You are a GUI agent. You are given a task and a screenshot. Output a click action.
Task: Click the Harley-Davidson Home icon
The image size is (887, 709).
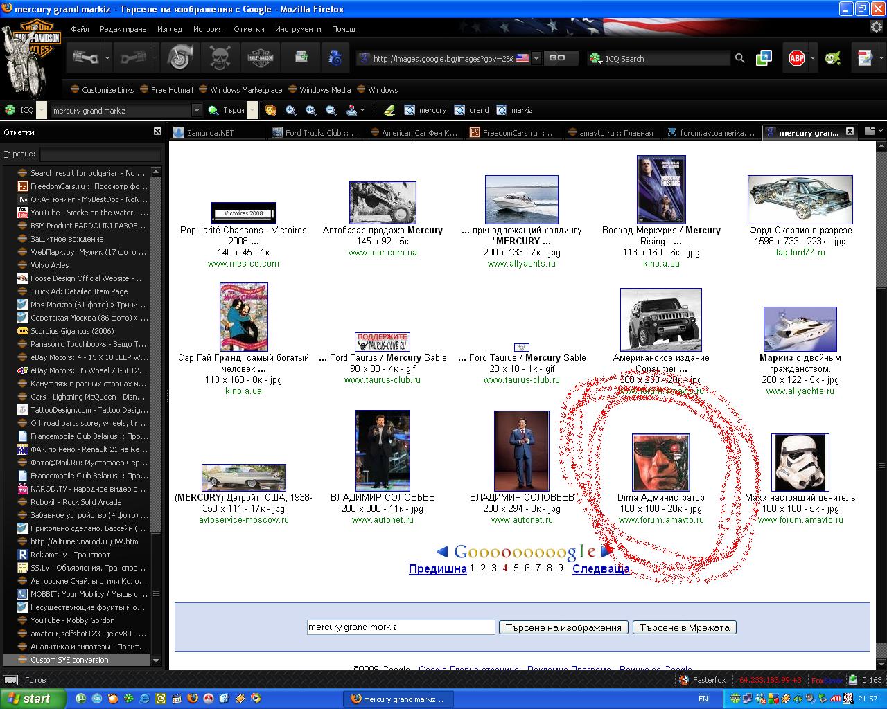click(261, 58)
